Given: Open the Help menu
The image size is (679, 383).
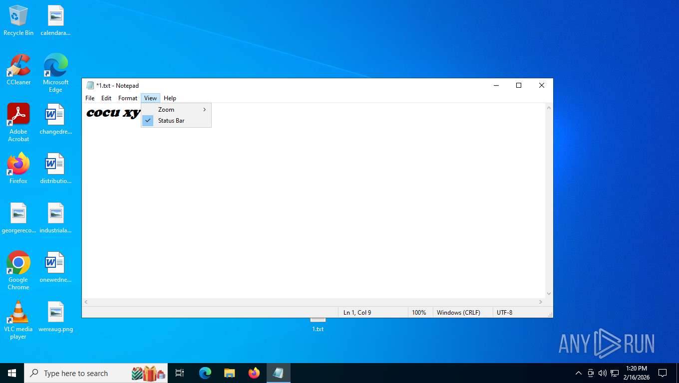Looking at the screenshot, I should pos(170,98).
